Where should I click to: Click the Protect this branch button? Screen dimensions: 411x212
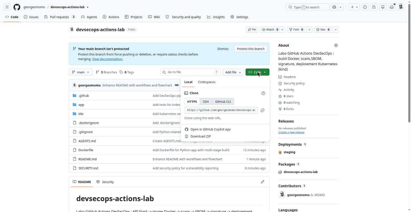(x=251, y=49)
